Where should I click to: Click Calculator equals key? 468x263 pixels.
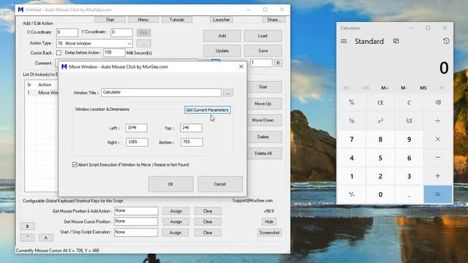coord(438,194)
